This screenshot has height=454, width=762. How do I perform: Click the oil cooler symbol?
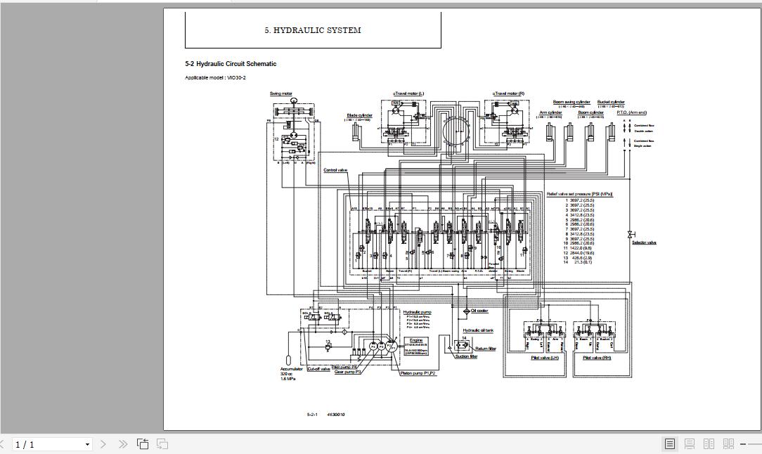tap(465, 311)
